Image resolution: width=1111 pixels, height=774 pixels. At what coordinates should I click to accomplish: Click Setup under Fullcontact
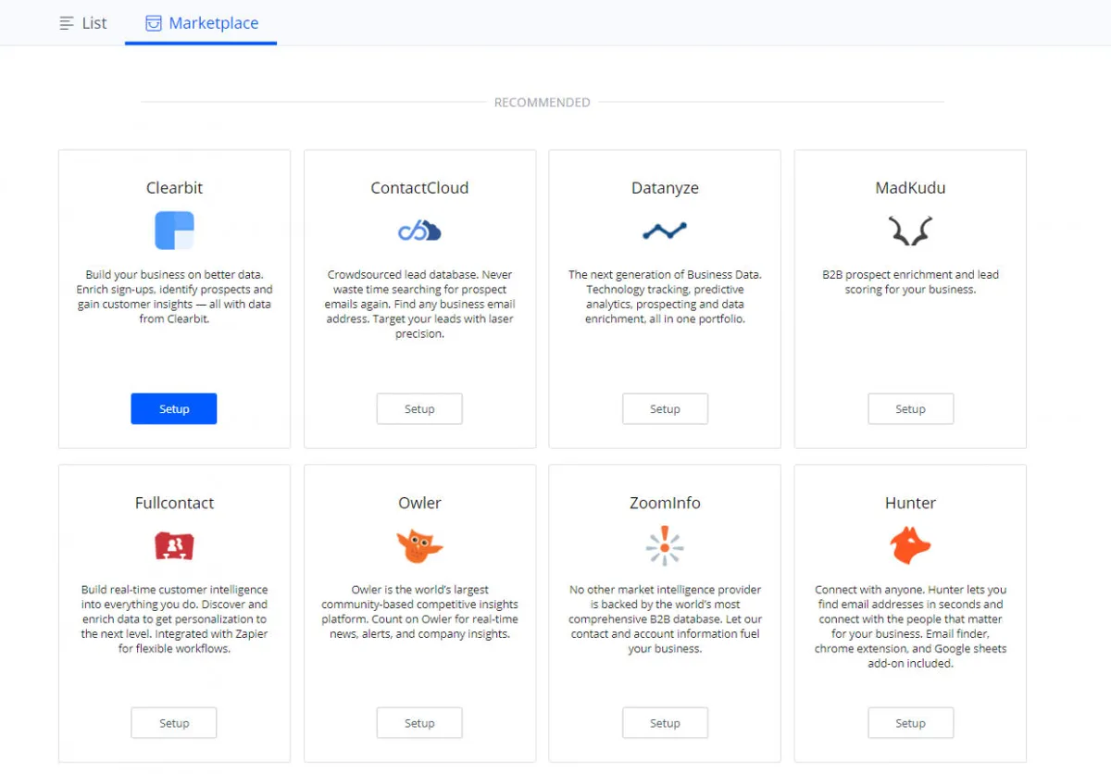tap(174, 723)
